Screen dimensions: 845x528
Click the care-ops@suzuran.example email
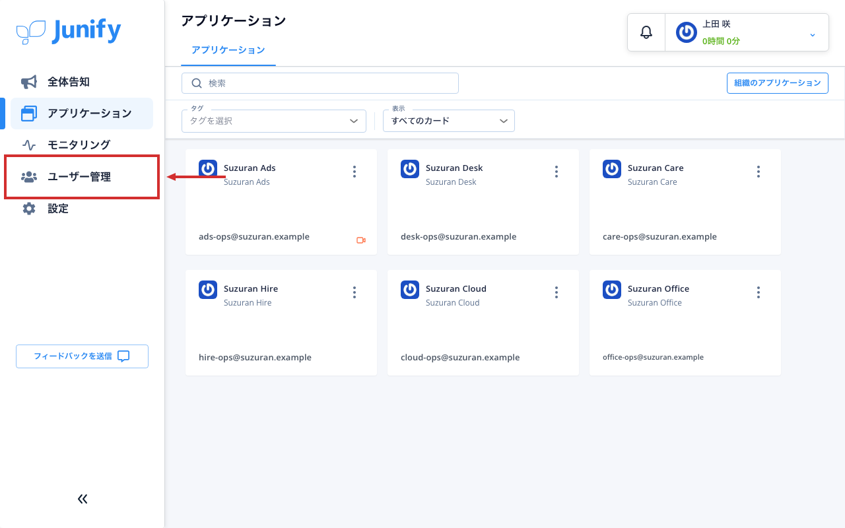(x=659, y=237)
